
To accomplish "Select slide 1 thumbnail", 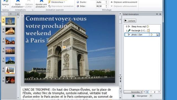I will pyautogui.click(x=10, y=21).
